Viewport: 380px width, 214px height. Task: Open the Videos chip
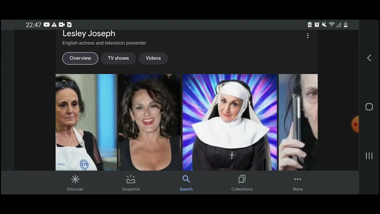point(153,58)
